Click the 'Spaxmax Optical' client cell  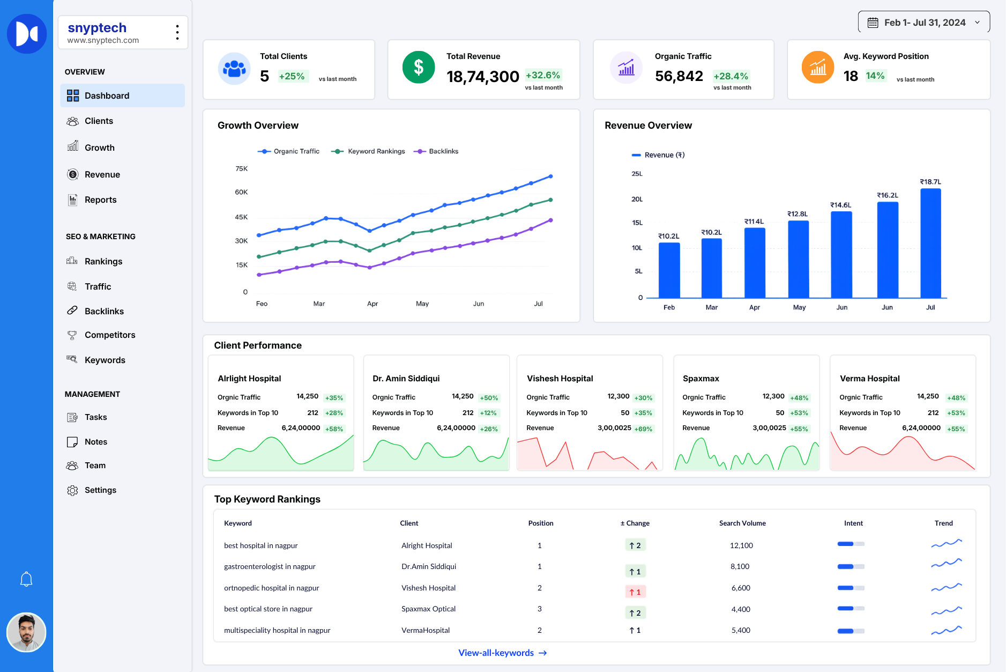tap(428, 609)
